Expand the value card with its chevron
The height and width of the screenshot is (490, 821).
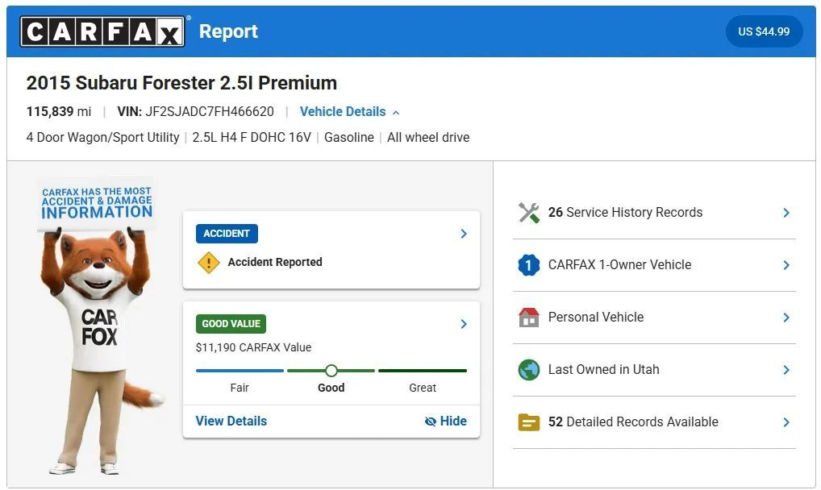[x=464, y=324]
